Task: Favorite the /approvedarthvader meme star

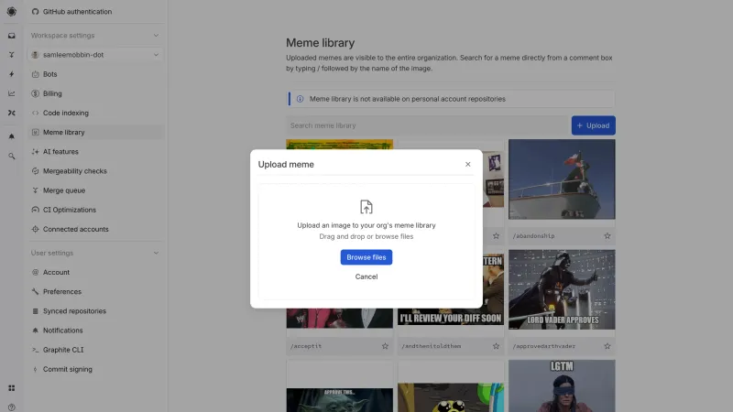Action: click(607, 346)
